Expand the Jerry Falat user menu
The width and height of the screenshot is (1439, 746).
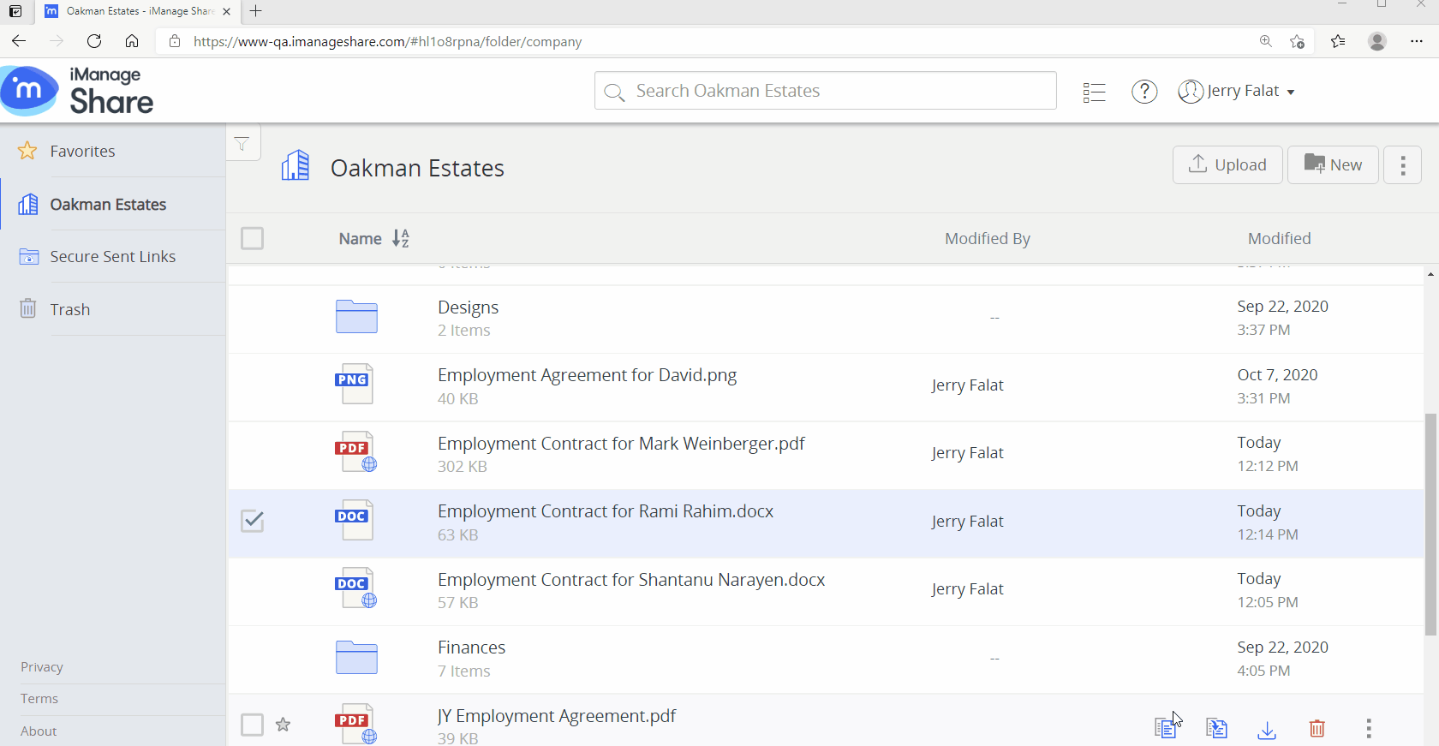point(1237,92)
